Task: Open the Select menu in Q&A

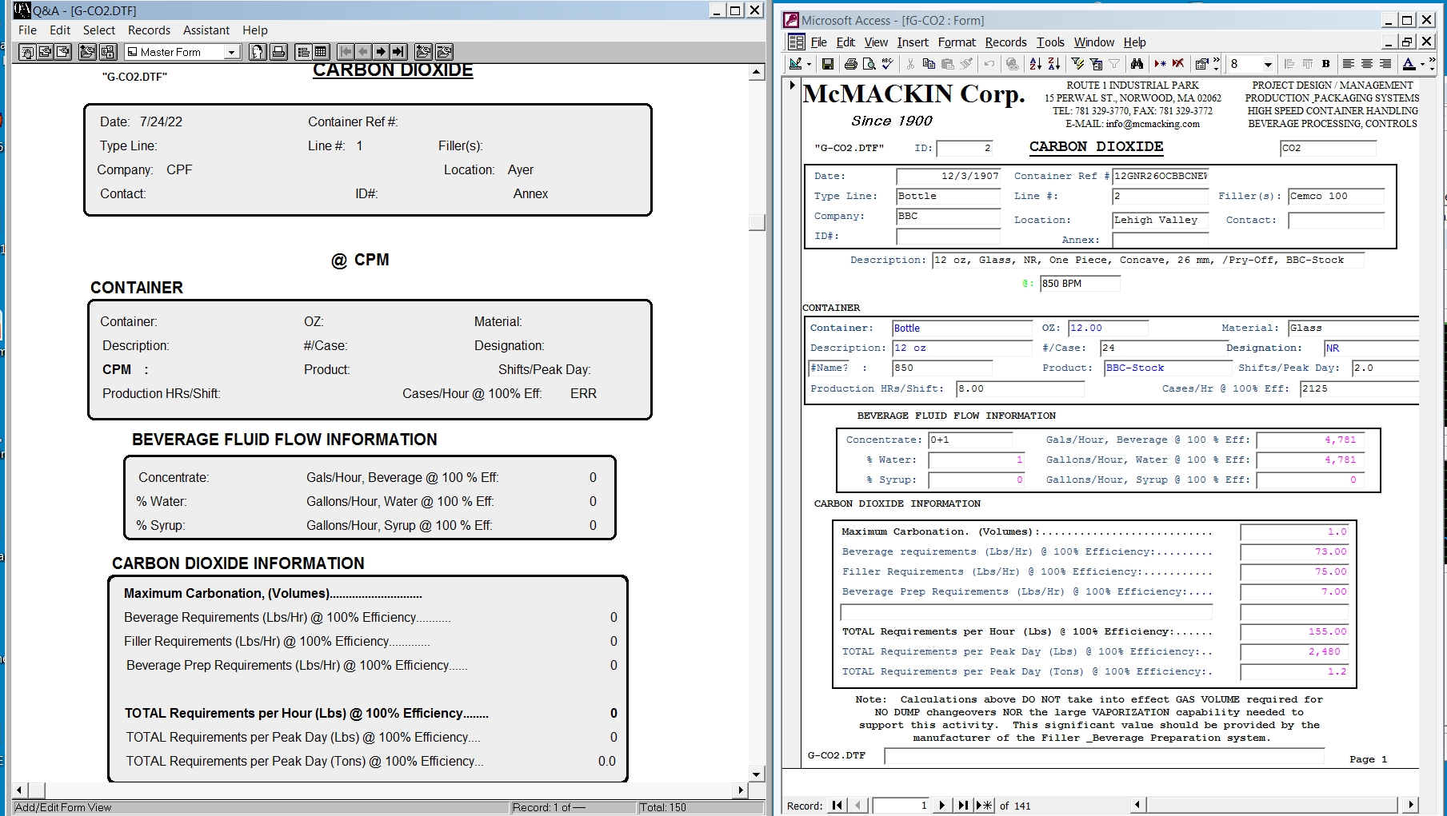Action: (99, 30)
